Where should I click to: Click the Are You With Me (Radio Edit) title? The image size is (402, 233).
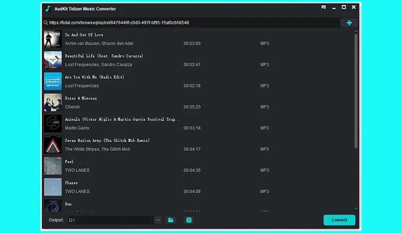click(x=95, y=77)
